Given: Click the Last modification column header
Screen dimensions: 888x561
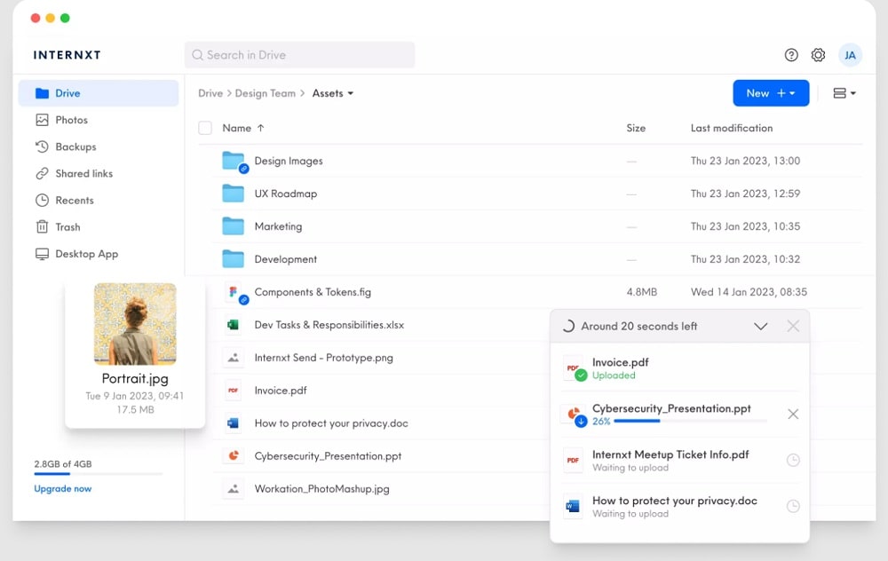Looking at the screenshot, I should coord(731,128).
